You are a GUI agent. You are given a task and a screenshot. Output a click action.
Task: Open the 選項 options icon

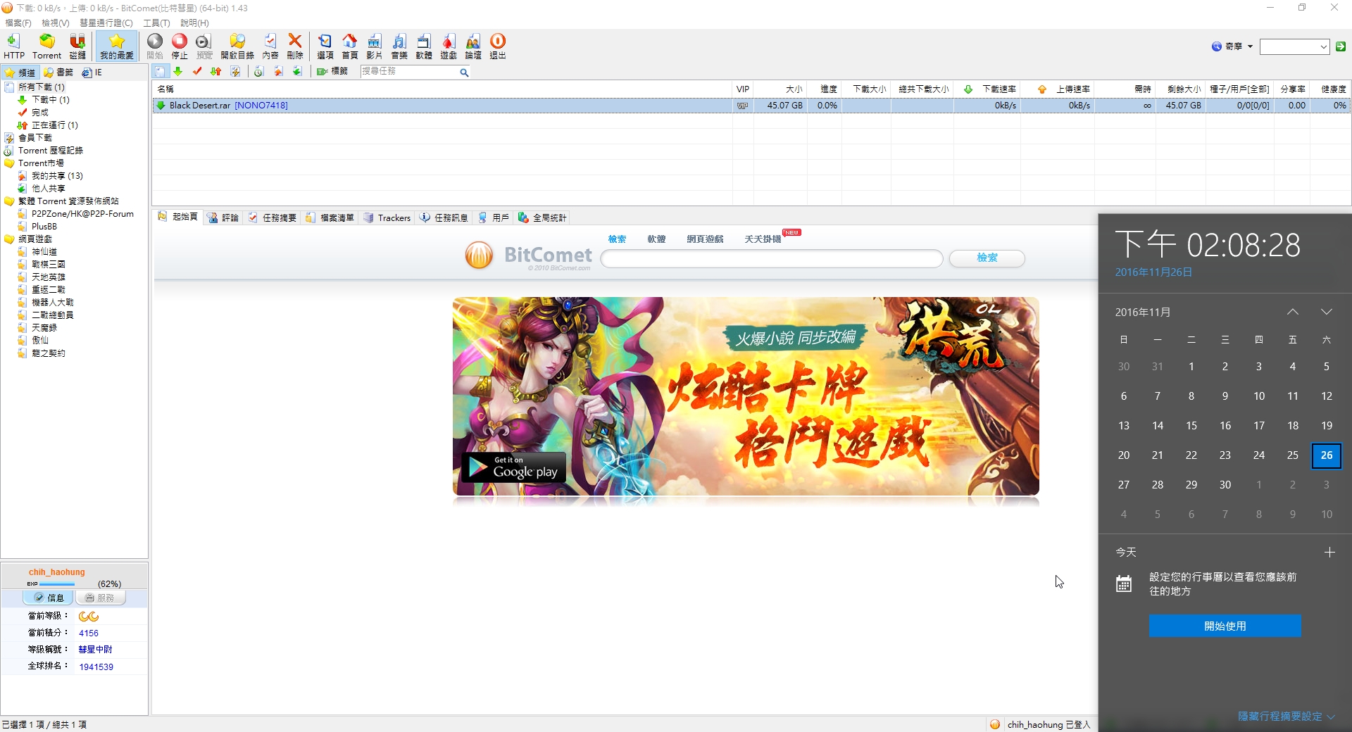(325, 46)
